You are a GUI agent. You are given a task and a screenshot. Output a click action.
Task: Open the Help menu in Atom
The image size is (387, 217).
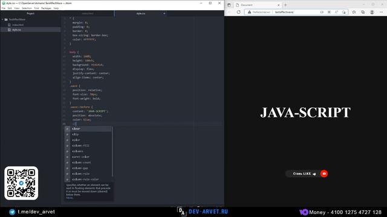pyautogui.click(x=56, y=8)
